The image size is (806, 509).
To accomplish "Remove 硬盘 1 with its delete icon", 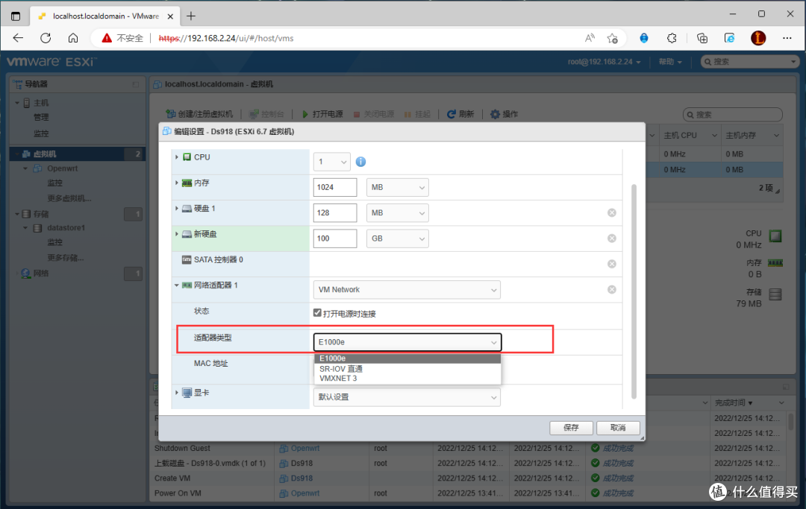I will tap(612, 213).
